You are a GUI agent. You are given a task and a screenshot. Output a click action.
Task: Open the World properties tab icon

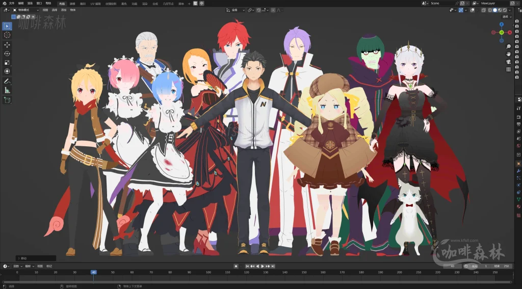(518, 146)
